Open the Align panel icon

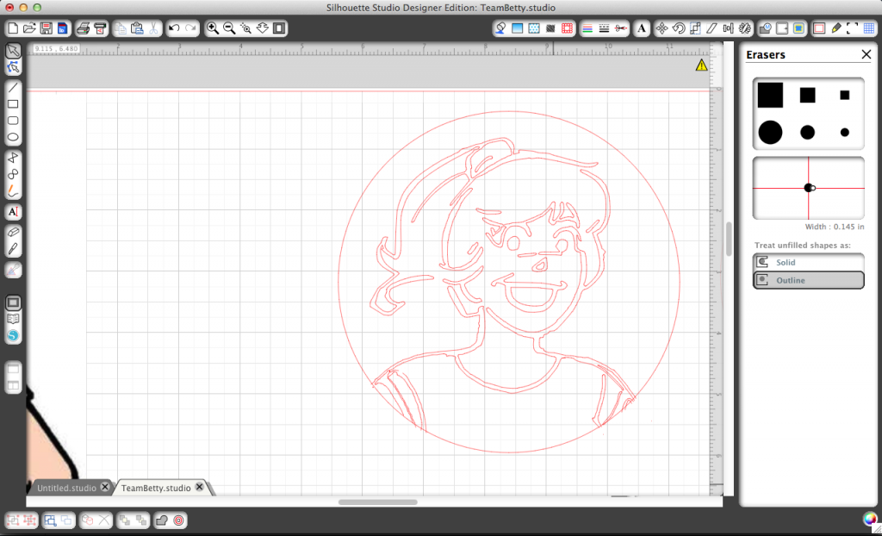[729, 28]
